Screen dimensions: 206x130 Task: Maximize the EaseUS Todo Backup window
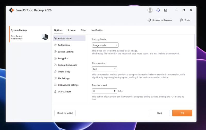pos(184,10)
